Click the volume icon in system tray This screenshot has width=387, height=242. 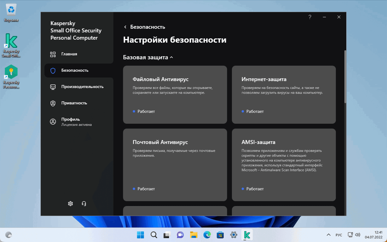358,235
